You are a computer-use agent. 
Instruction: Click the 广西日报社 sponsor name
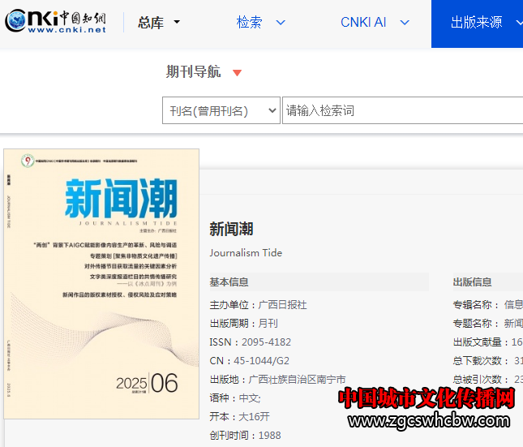pyautogui.click(x=282, y=305)
